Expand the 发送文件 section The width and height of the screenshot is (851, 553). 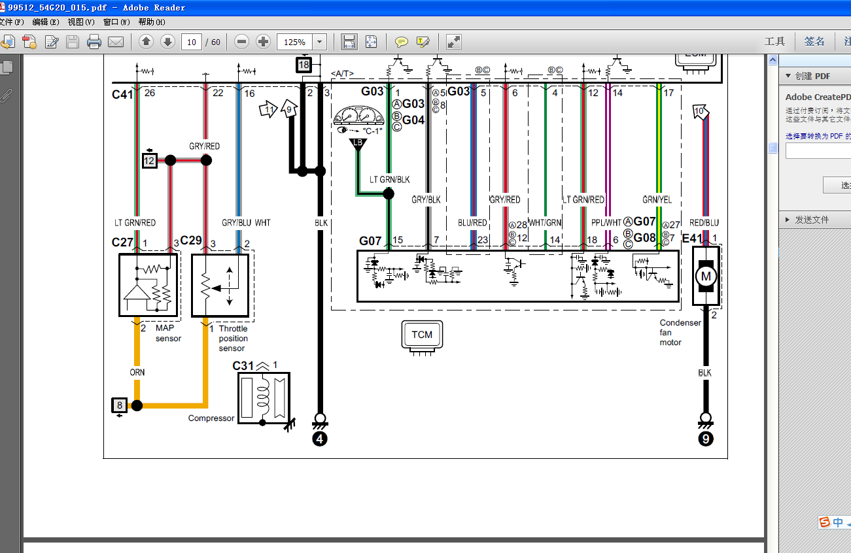pyautogui.click(x=788, y=220)
